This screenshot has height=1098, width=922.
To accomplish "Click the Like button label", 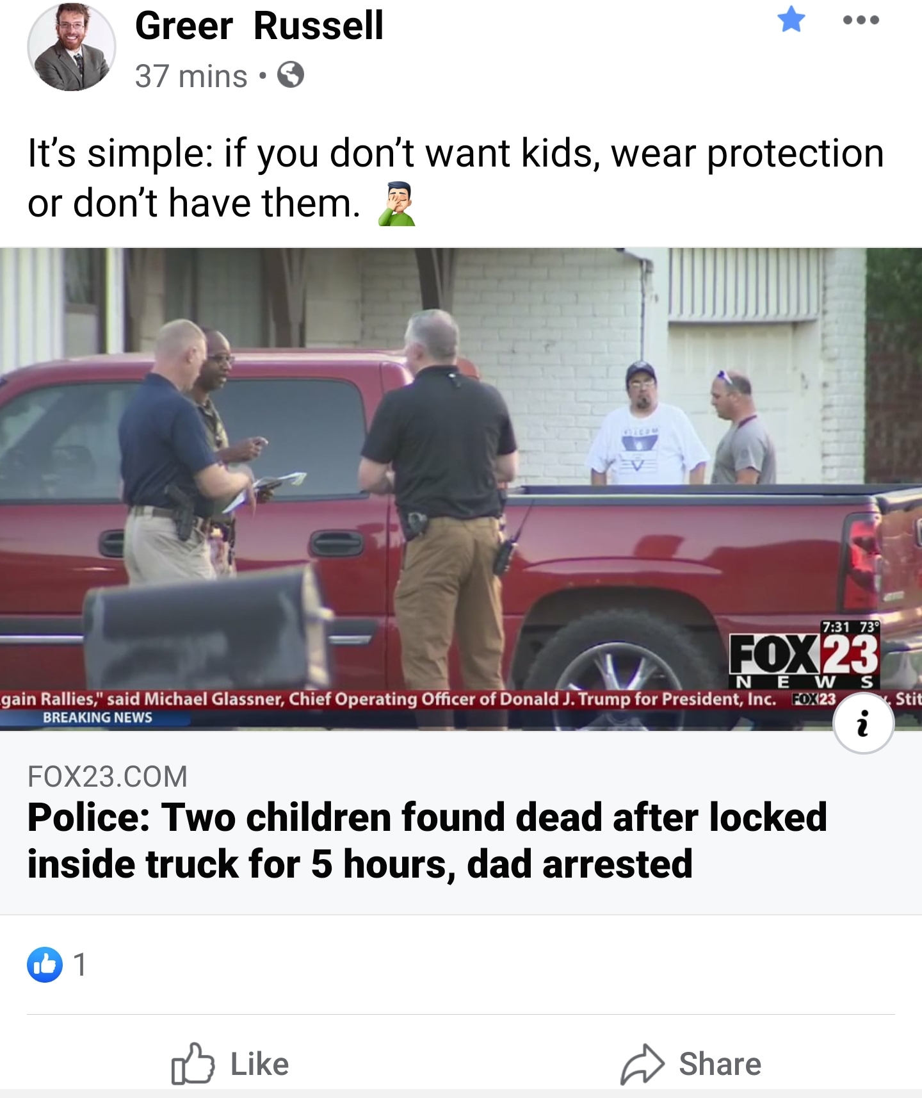I will tap(259, 1064).
